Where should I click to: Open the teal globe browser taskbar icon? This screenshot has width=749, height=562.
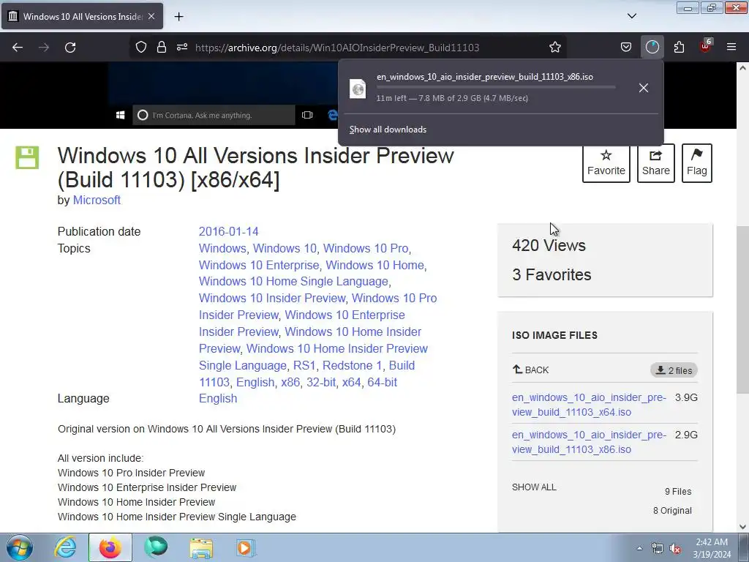click(156, 547)
